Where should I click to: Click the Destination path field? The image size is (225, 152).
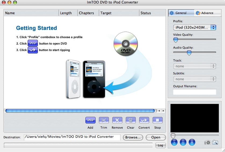(x=72, y=137)
